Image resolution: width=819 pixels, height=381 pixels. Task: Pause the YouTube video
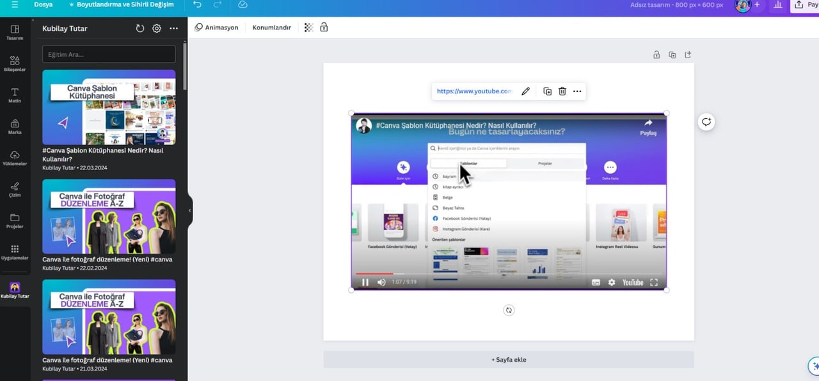pyautogui.click(x=365, y=282)
